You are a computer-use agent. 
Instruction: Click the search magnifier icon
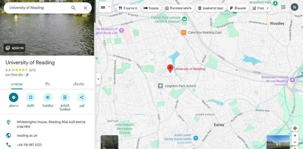point(73,8)
